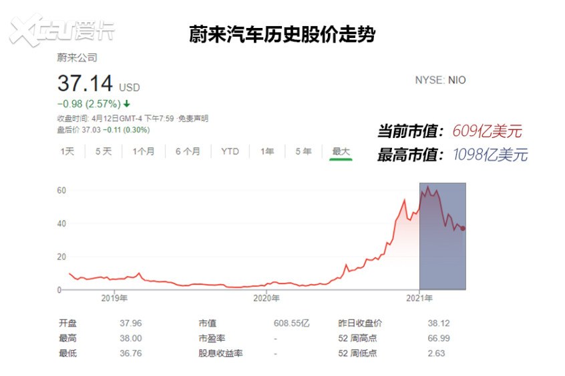Click the 开盘 value 37.96
565x376 pixels.
131,323
